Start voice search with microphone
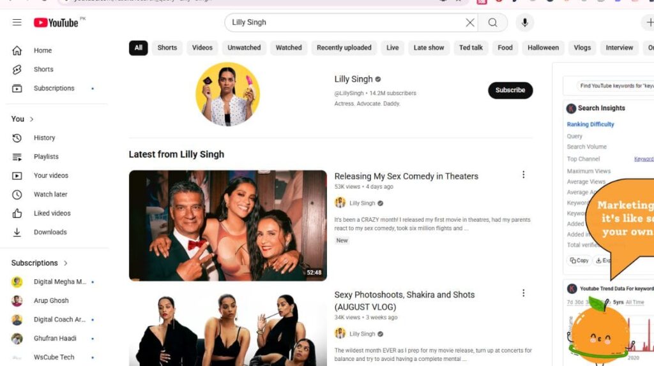The width and height of the screenshot is (654, 366). [524, 23]
